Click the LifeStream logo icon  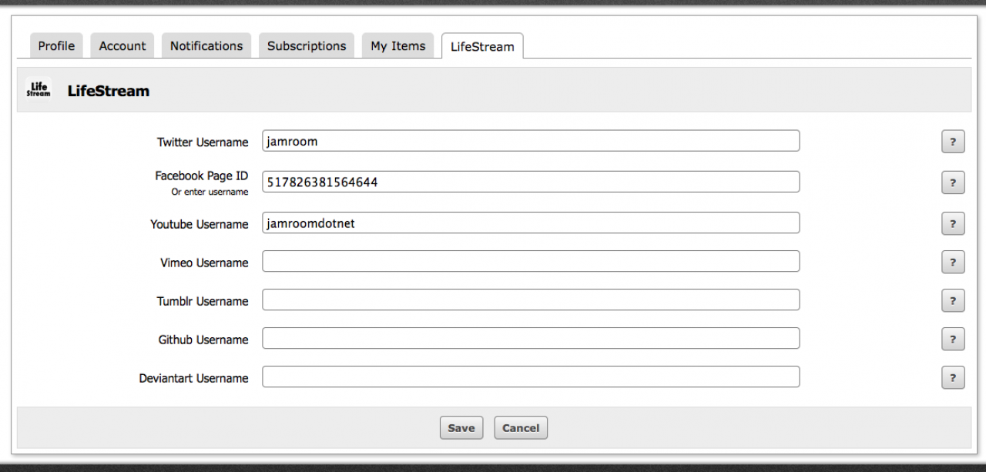tap(39, 90)
